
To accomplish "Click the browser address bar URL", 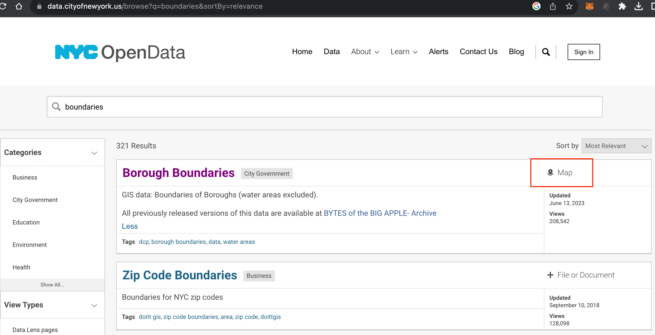I will pos(155,6).
